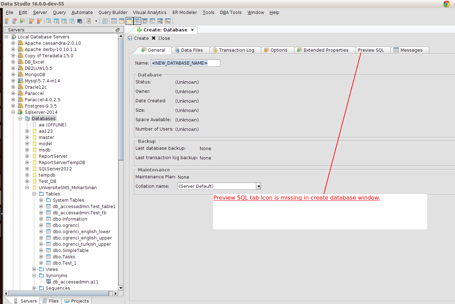The image size is (455, 304).
Task: Click the Create button
Action: click(138, 38)
